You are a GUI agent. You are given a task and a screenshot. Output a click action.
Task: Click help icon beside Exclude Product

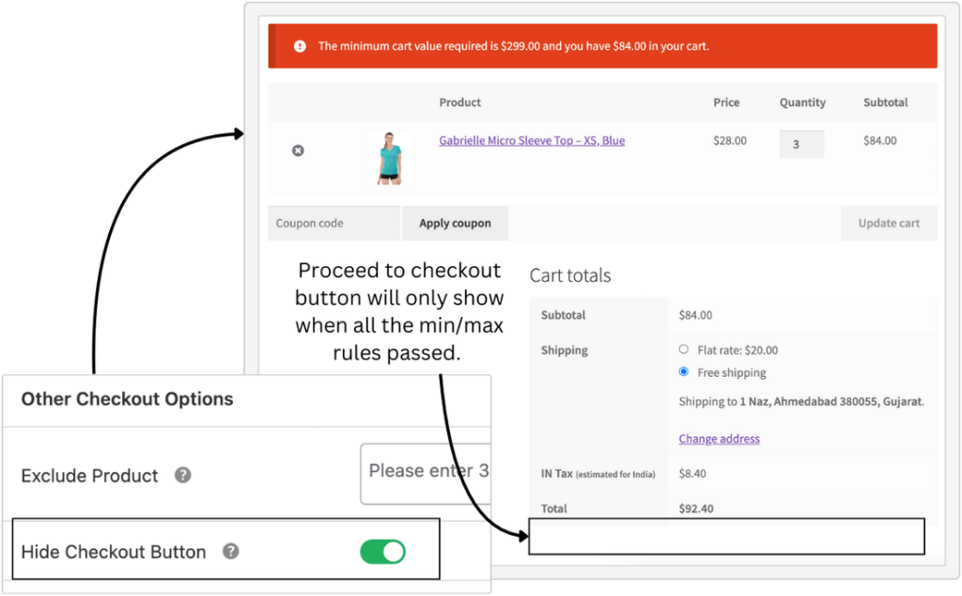[x=183, y=476]
